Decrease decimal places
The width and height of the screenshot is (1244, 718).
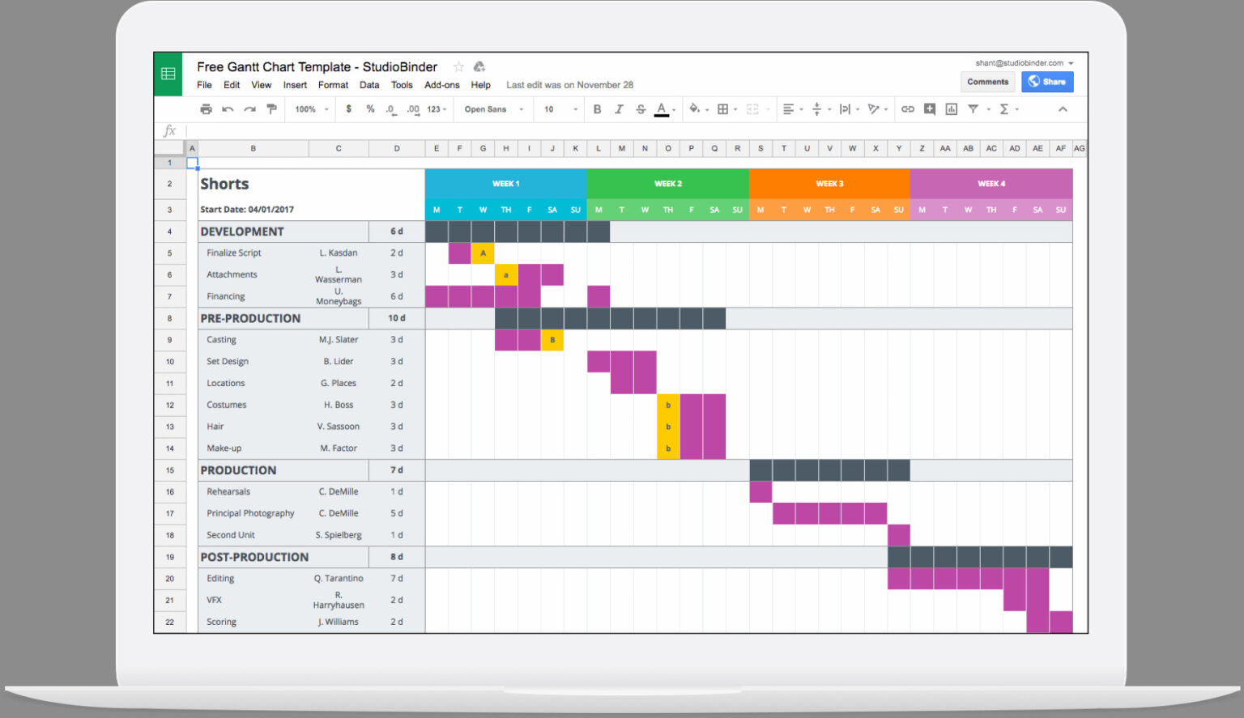pos(391,109)
